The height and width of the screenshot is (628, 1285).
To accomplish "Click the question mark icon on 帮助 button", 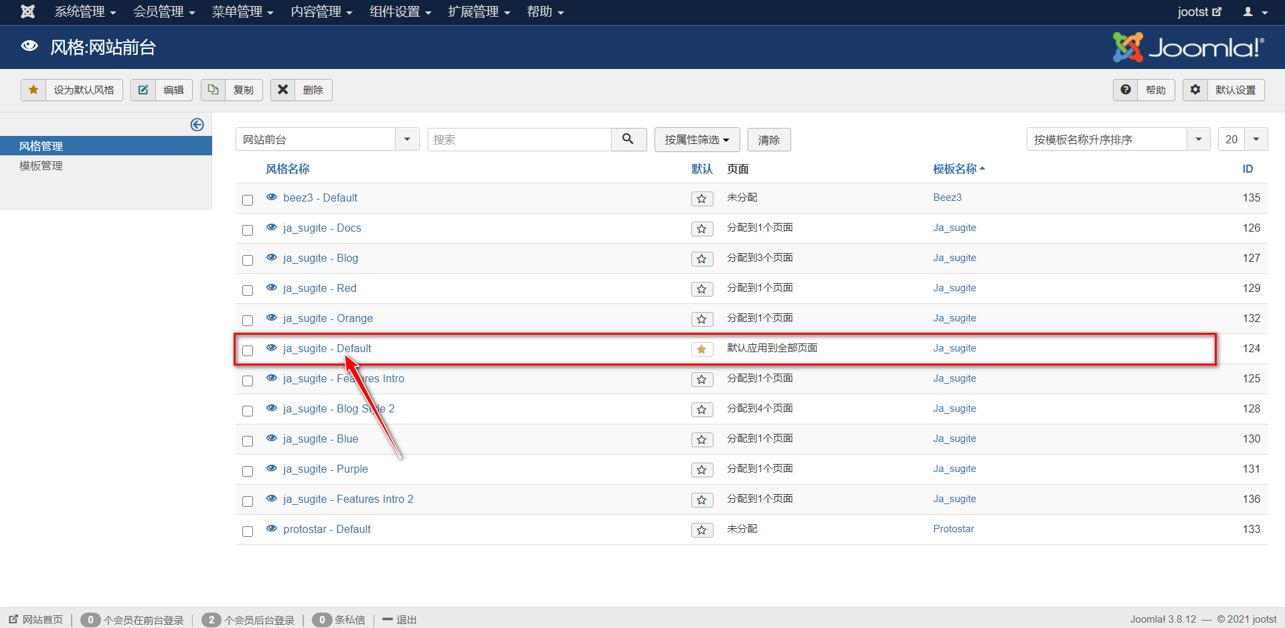I will coord(1125,90).
